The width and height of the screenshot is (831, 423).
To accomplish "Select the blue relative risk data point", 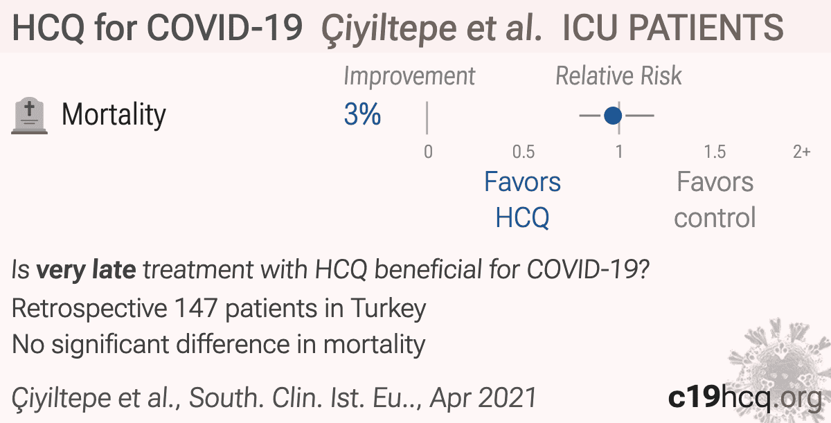I will click(x=612, y=116).
